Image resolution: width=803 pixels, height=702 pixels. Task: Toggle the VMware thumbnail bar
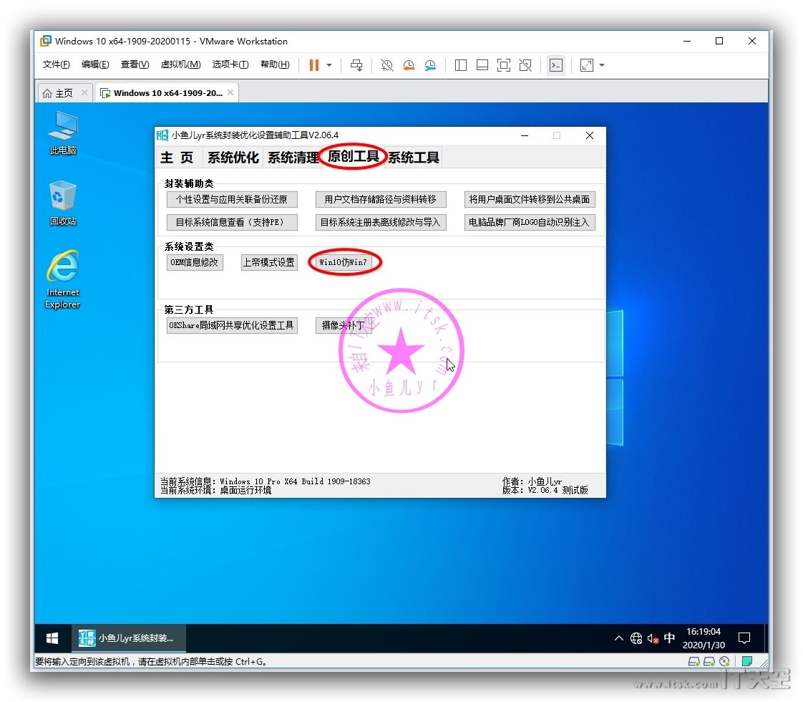pos(482,65)
